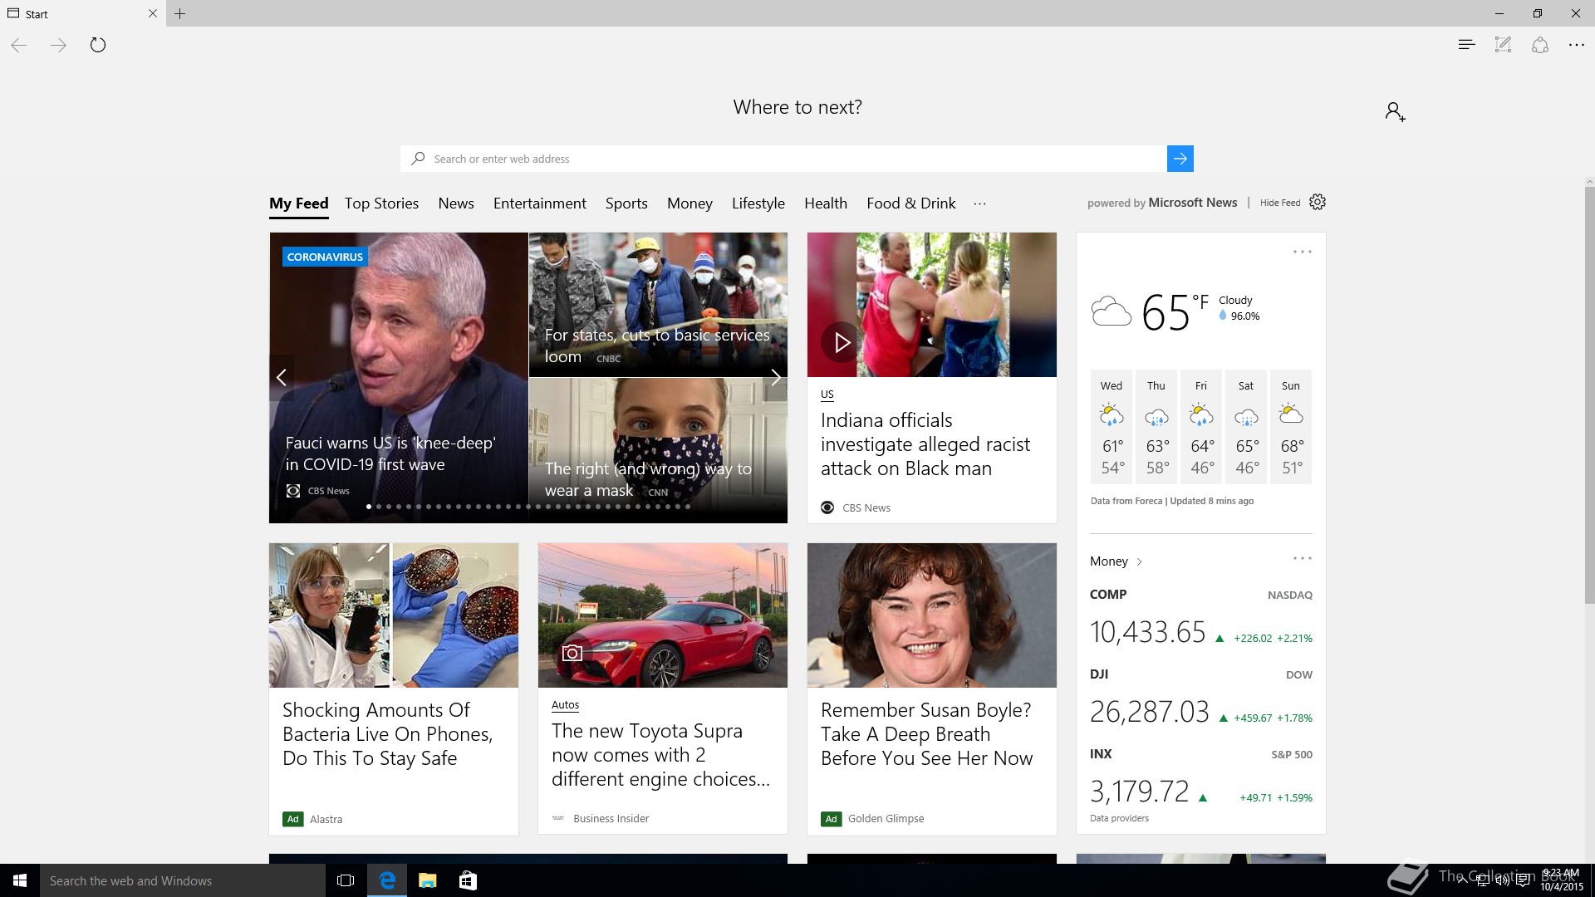Open the new Toyota Supra article
The width and height of the screenshot is (1595, 897).
pos(660,755)
